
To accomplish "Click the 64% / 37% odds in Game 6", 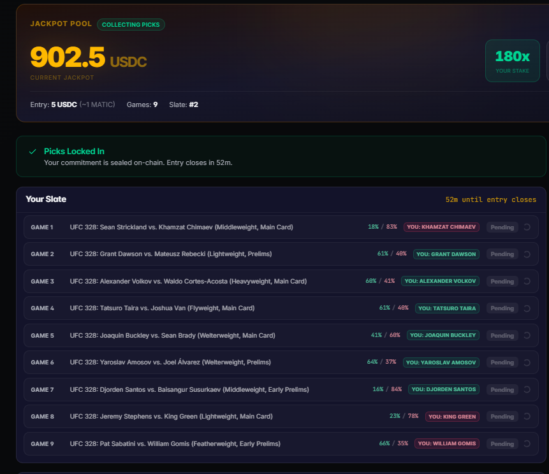I will tap(382, 362).
